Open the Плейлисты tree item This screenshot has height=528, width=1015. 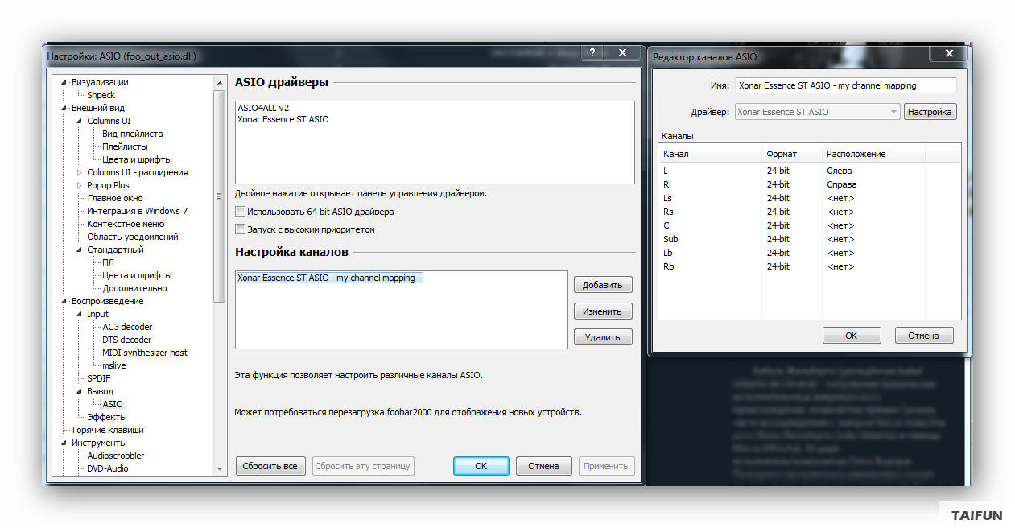point(125,146)
